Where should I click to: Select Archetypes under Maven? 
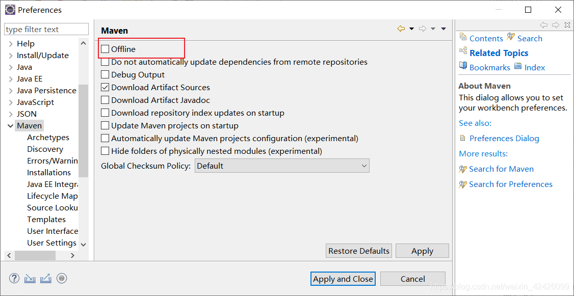pos(48,137)
